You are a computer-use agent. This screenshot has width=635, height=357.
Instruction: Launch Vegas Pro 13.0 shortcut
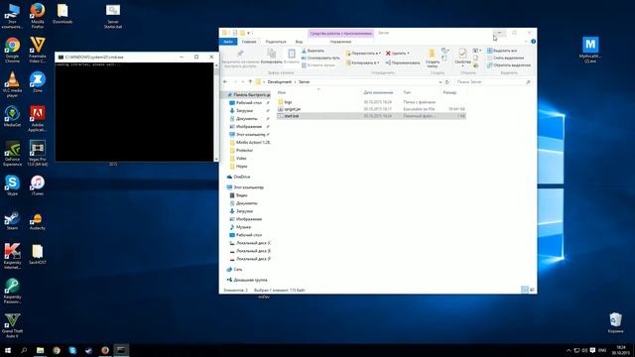[38, 153]
